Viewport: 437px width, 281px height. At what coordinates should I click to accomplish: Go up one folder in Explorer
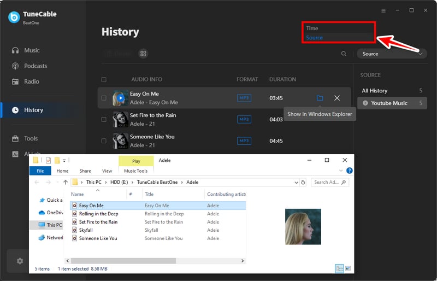click(x=66, y=182)
